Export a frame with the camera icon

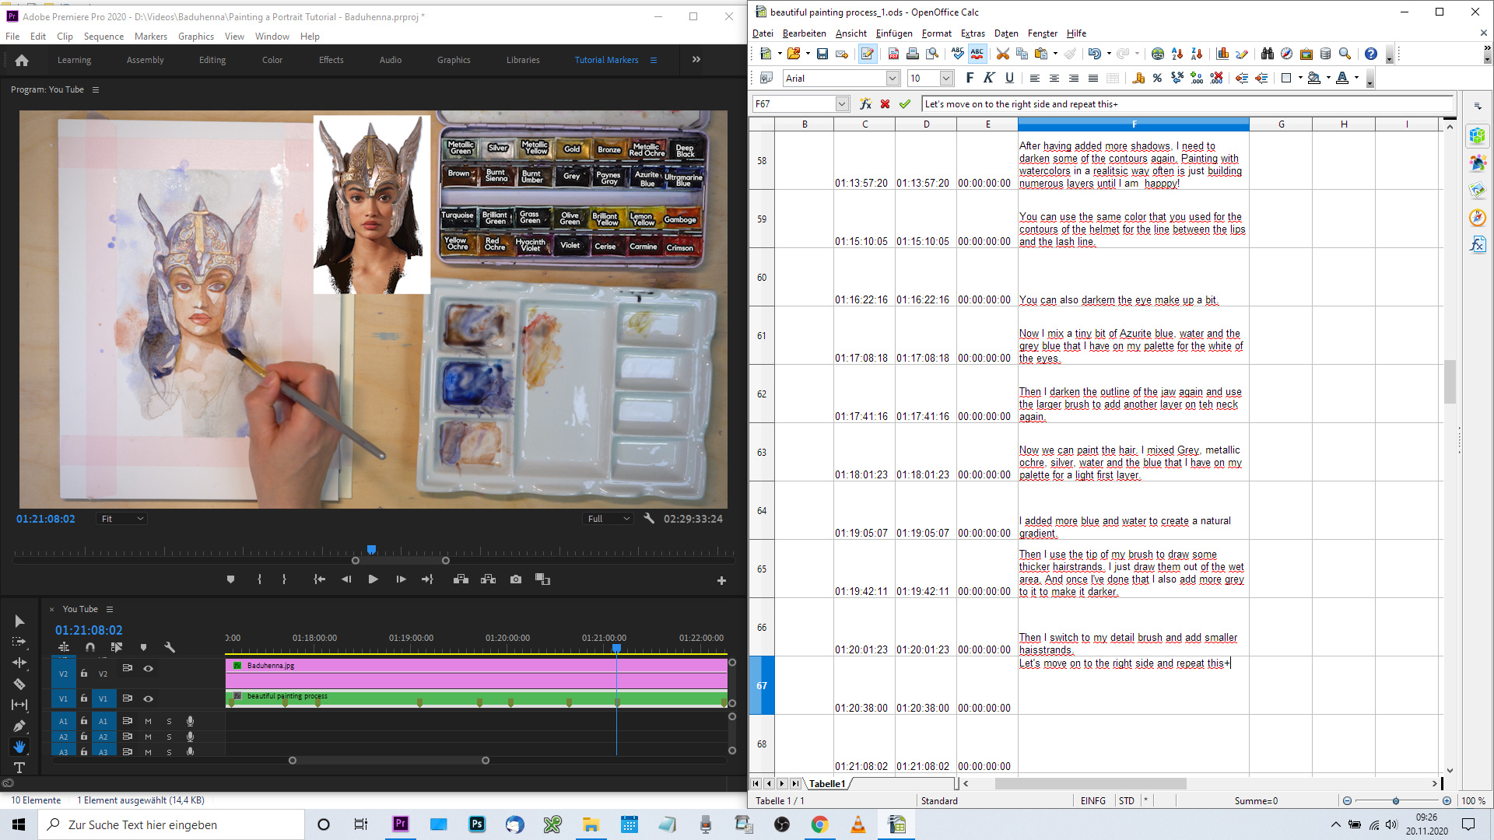pyautogui.click(x=515, y=579)
